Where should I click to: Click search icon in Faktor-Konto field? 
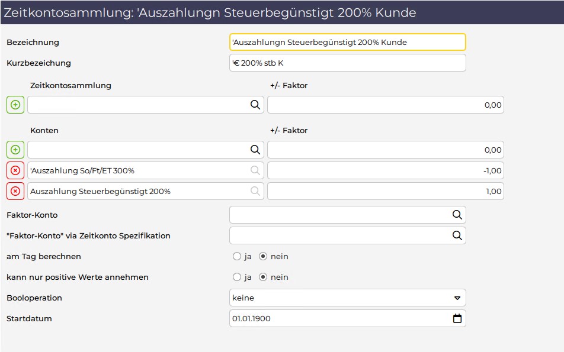457,215
